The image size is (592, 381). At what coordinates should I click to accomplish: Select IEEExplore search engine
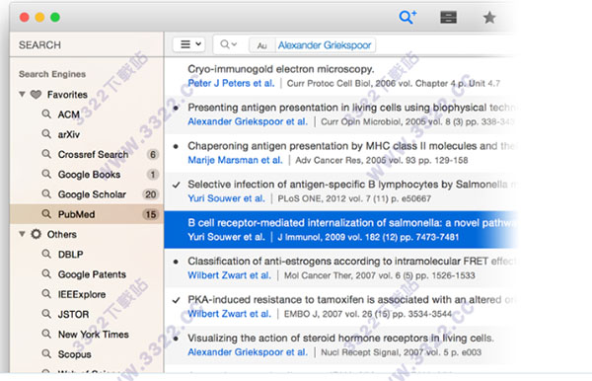[82, 294]
